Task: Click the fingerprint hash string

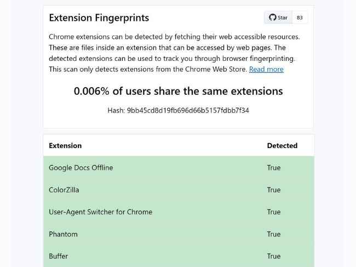Action: (188, 110)
